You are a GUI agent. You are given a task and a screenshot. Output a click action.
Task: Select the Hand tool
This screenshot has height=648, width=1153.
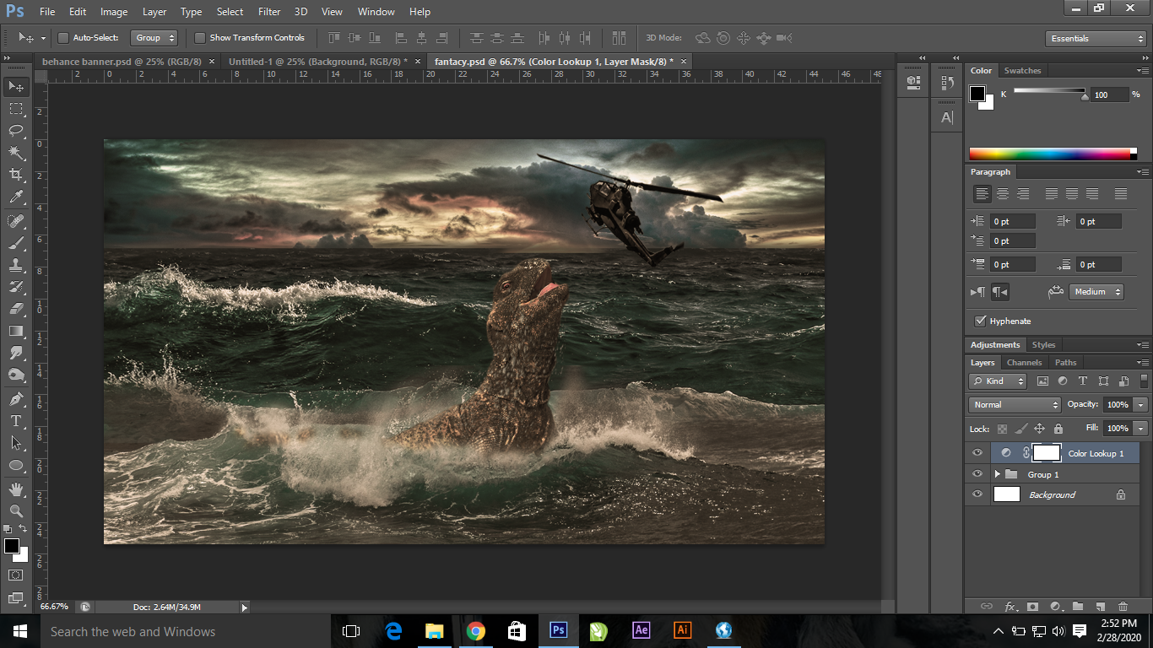pyautogui.click(x=15, y=489)
